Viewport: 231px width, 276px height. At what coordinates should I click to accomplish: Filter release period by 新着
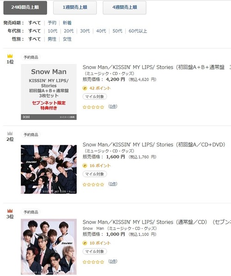tap(67, 23)
